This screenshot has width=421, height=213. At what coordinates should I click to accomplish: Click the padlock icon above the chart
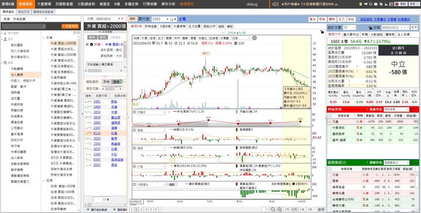pos(322,32)
